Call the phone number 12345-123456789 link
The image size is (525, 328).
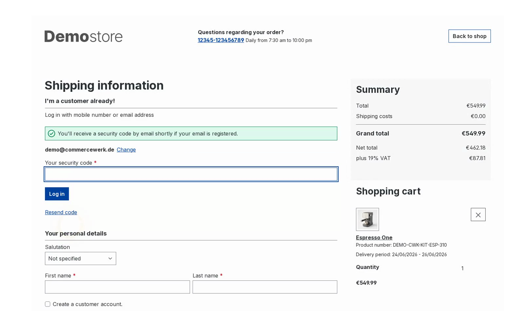221,40
